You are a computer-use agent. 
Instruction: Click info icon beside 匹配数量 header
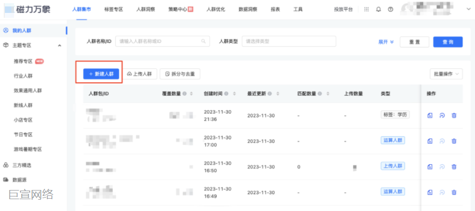[320, 94]
